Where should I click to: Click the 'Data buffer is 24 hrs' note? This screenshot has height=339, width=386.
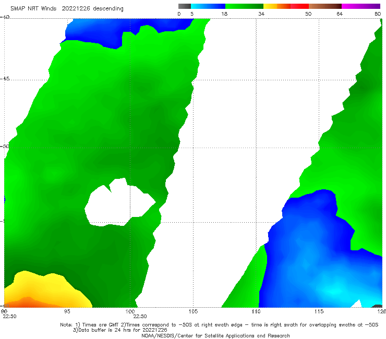[120, 330]
